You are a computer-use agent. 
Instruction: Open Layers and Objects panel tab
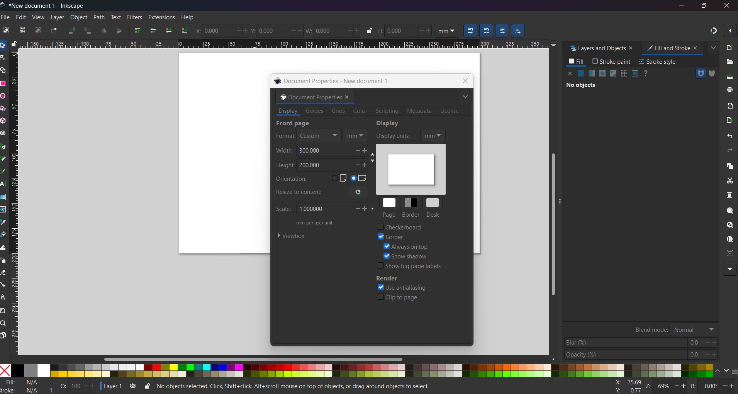598,48
